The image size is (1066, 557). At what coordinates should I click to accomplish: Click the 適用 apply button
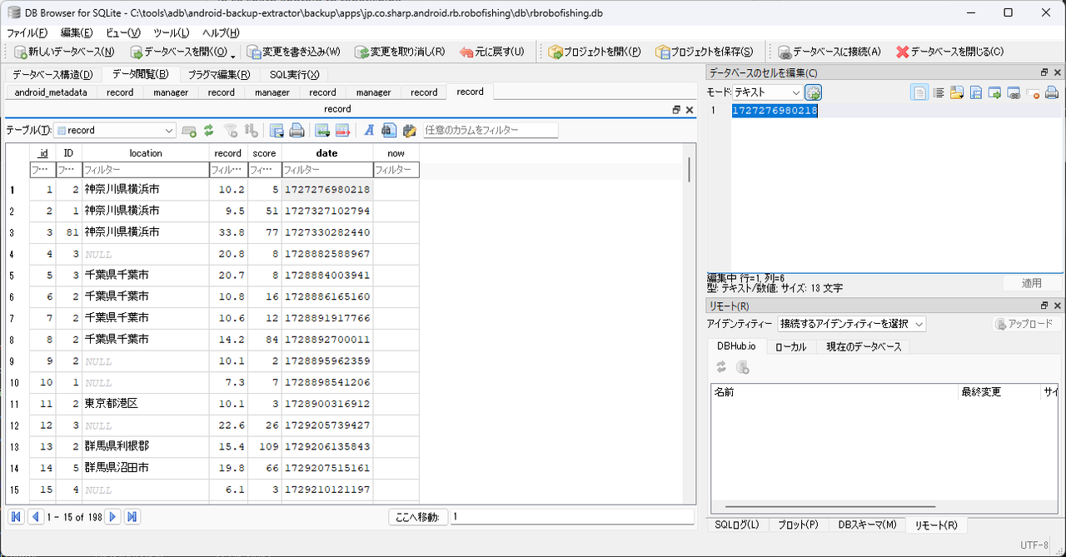1032,283
